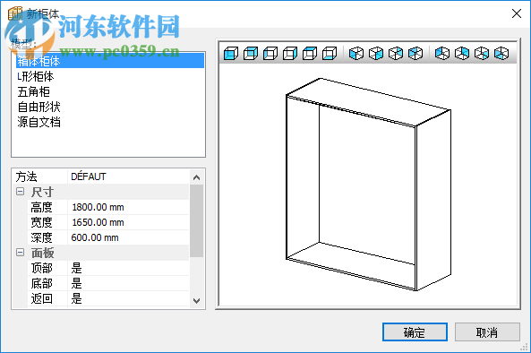531x353 pixels.
Task: Click the 方法 property label
Action: pos(26,176)
